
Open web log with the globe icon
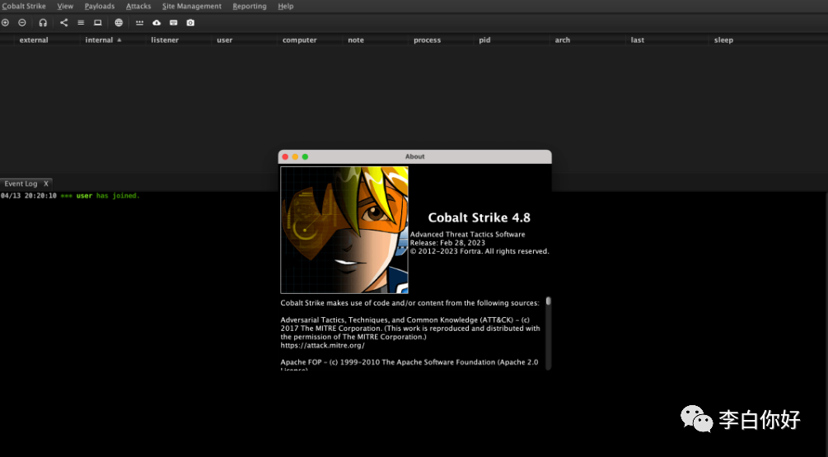(119, 23)
